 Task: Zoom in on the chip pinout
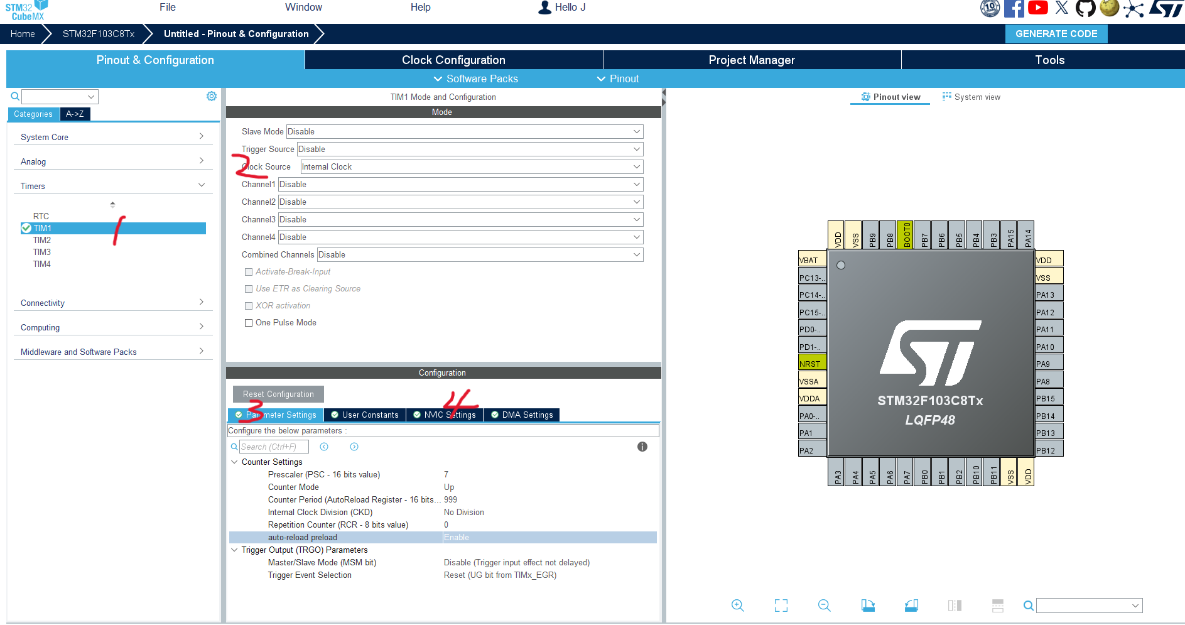[738, 606]
